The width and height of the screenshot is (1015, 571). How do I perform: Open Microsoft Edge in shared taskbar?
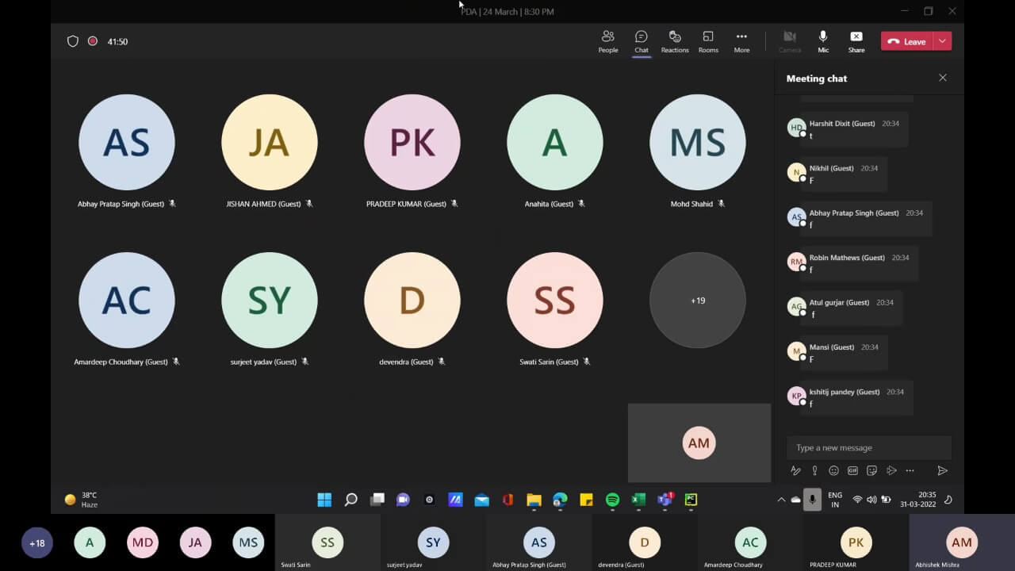(x=560, y=500)
